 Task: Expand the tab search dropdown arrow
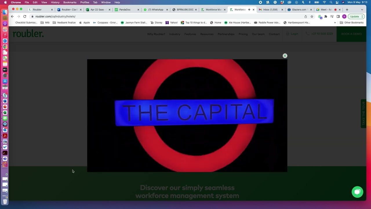click(362, 10)
